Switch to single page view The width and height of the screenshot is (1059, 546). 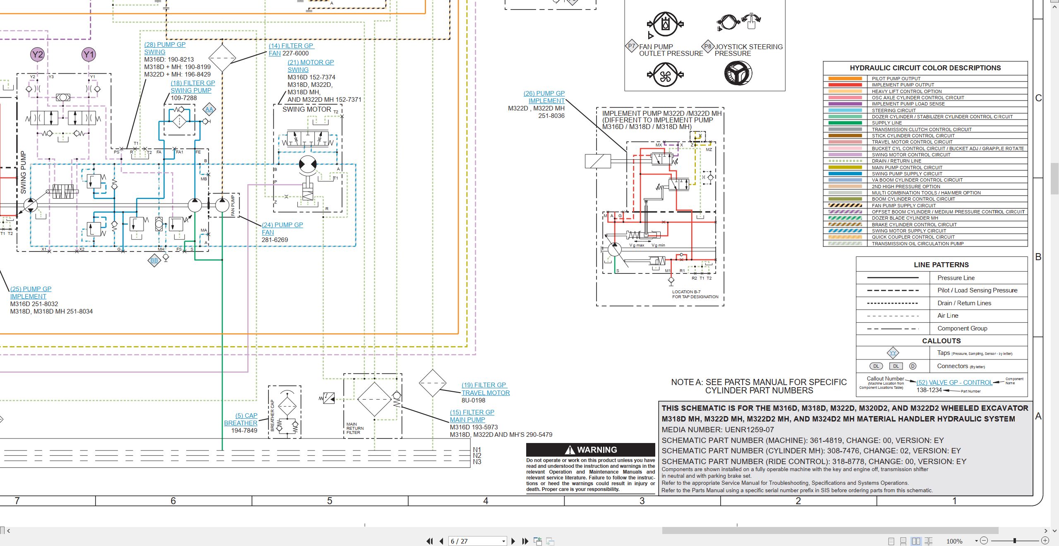coord(891,541)
